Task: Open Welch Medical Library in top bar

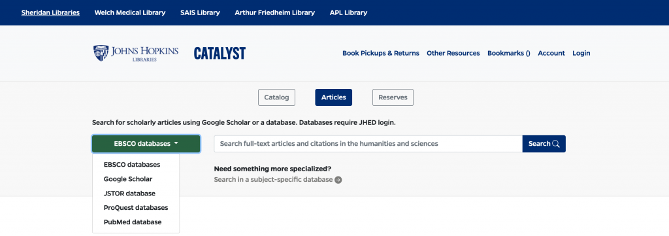Action: (130, 12)
